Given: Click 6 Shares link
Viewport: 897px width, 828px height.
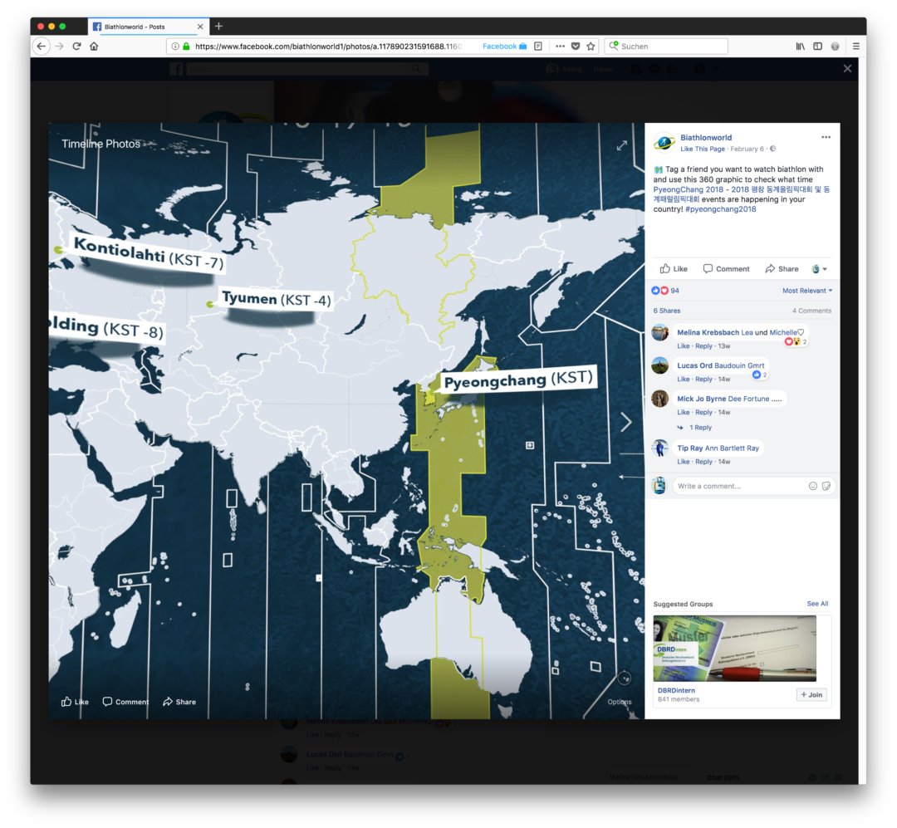Looking at the screenshot, I should (x=666, y=311).
